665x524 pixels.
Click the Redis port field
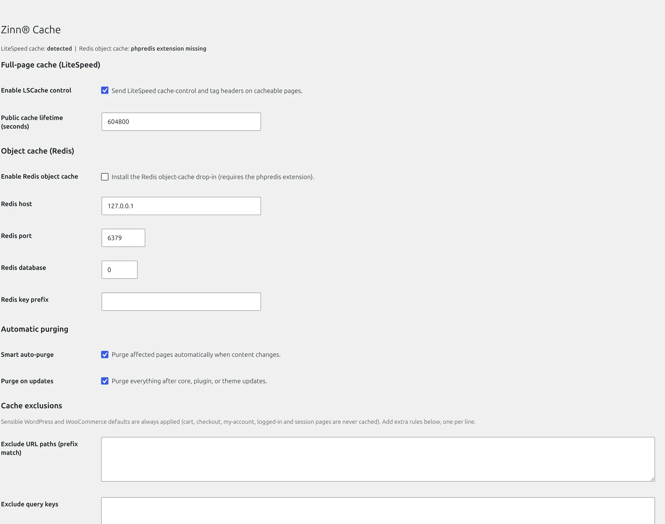(x=123, y=238)
